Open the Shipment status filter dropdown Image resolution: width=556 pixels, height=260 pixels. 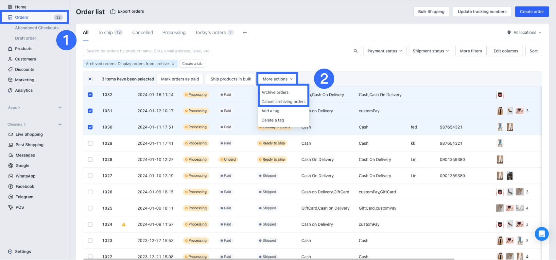click(431, 51)
